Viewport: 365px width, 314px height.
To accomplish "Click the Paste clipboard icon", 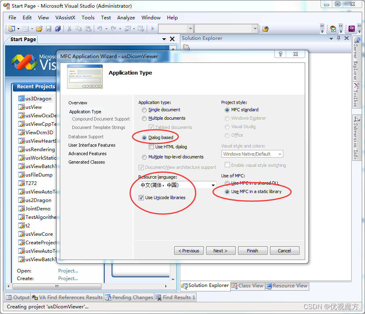I will pyautogui.click(x=88, y=29).
